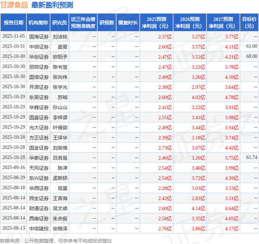The image size is (259, 244).
Task: Click 2025 forecast 2.76亿
Action: click(165, 228)
